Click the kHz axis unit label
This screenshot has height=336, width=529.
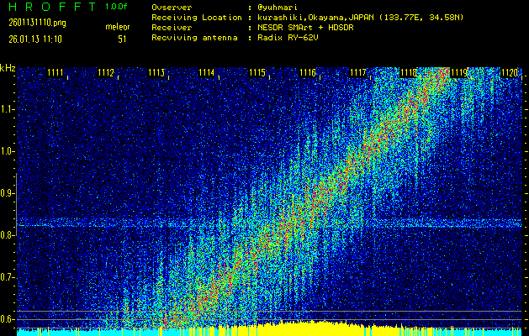pyautogui.click(x=8, y=68)
